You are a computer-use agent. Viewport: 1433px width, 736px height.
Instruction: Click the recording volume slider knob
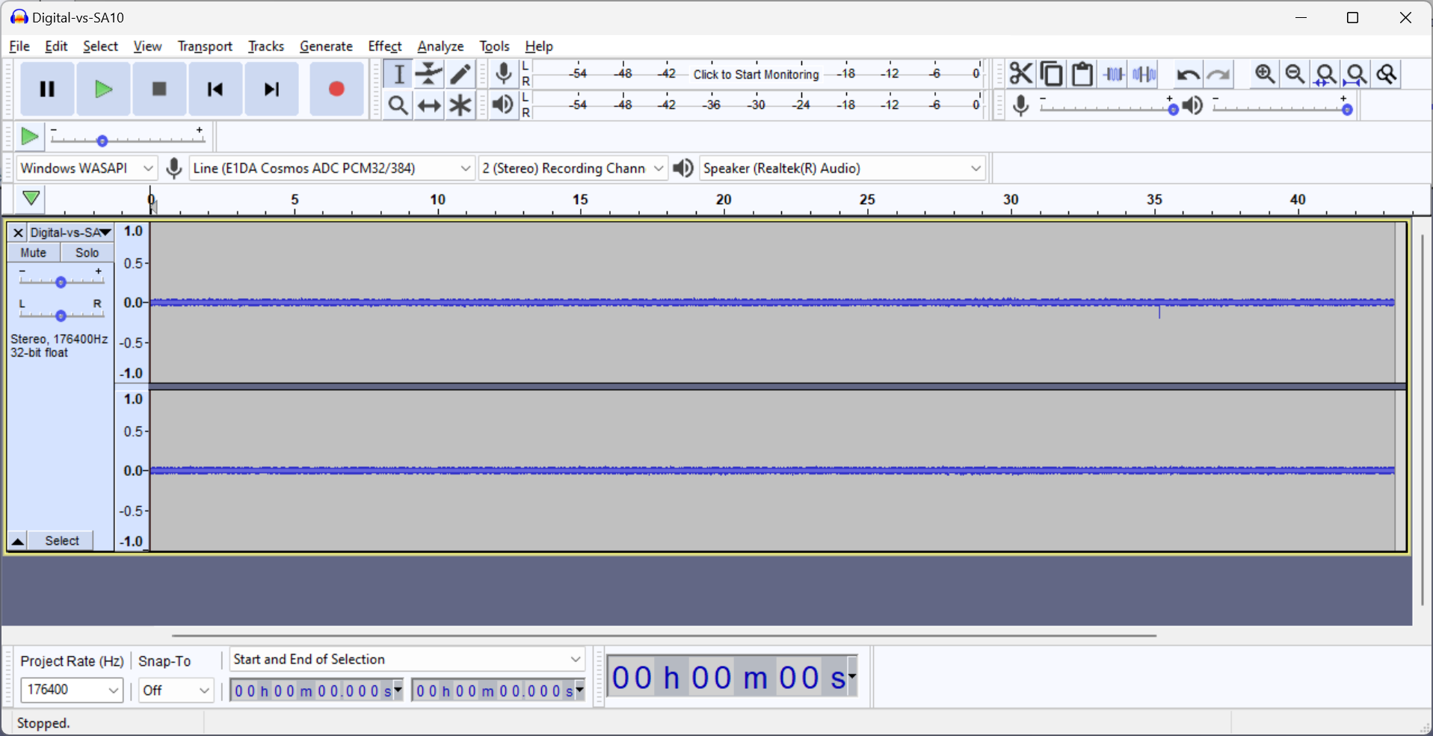1173,110
